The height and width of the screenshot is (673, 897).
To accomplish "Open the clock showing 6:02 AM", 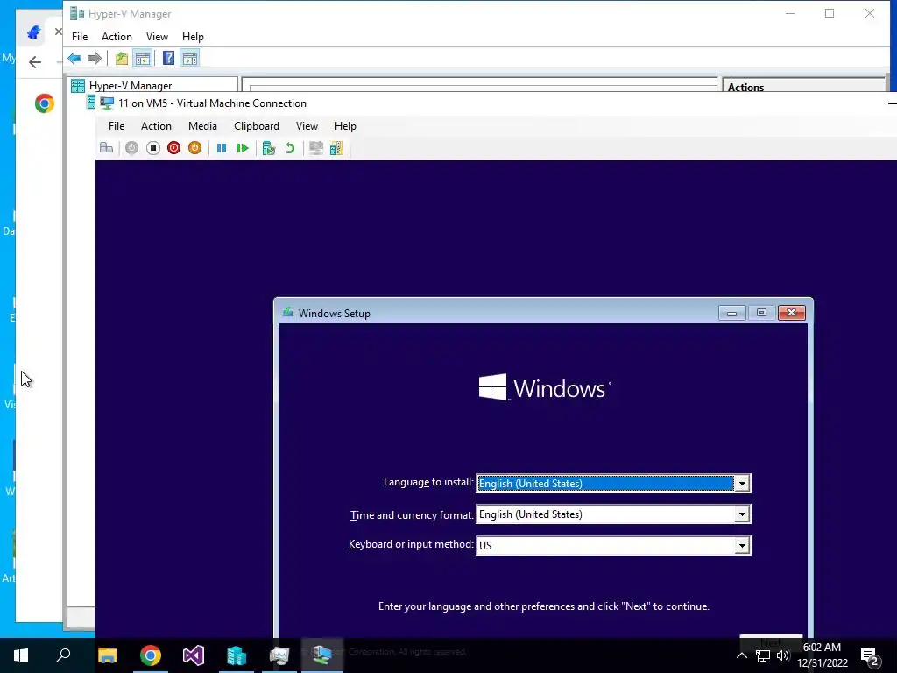I will point(822,655).
